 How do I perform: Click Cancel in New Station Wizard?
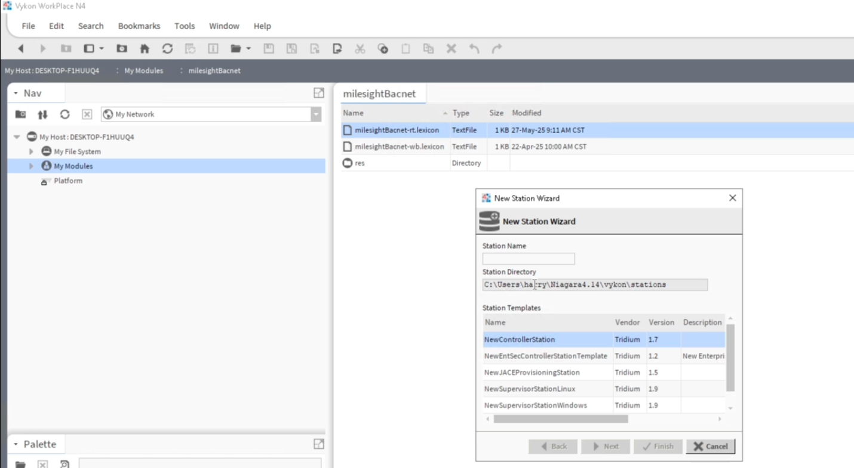coord(711,446)
